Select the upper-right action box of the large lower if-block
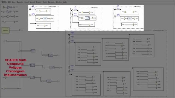The width and height of the screenshot is (175, 98). click(142, 46)
